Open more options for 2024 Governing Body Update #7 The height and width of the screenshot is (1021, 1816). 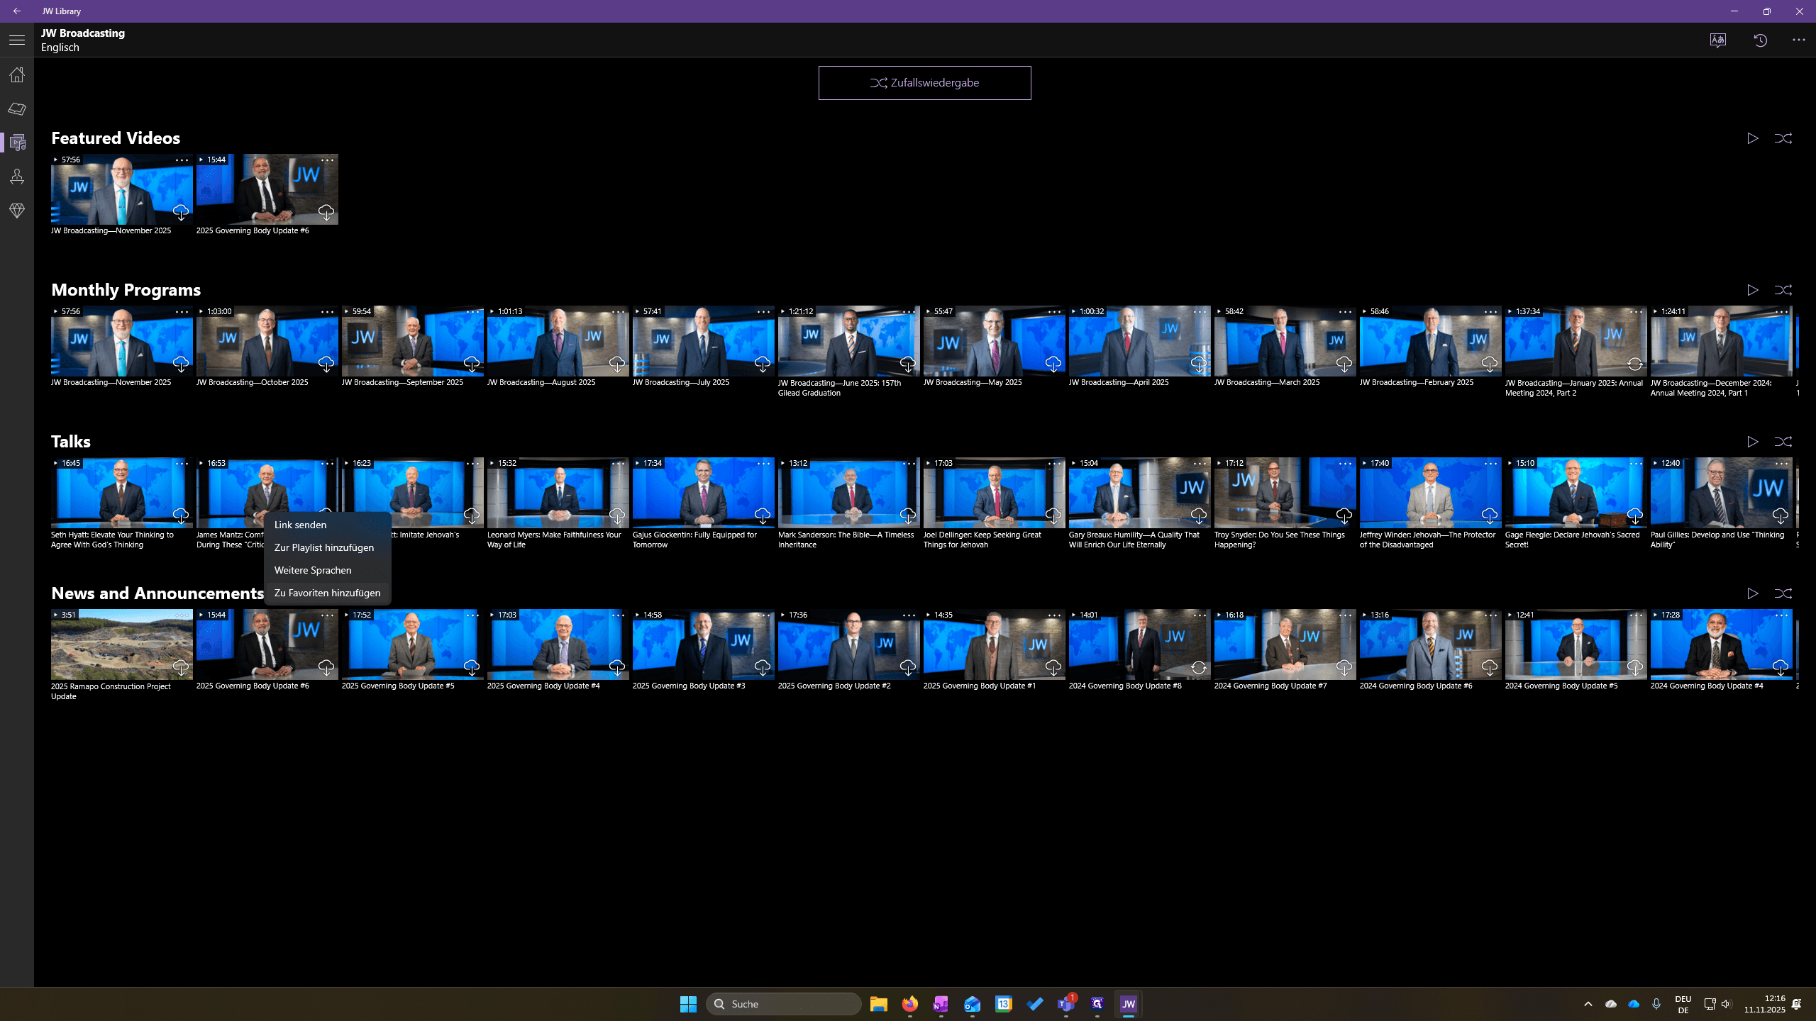click(x=1346, y=615)
